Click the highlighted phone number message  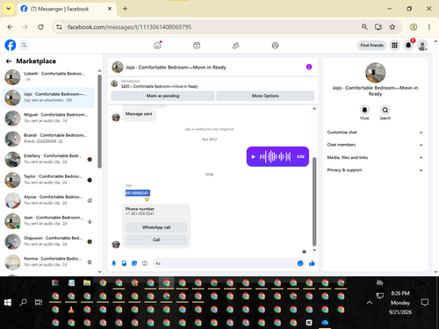coord(137,193)
